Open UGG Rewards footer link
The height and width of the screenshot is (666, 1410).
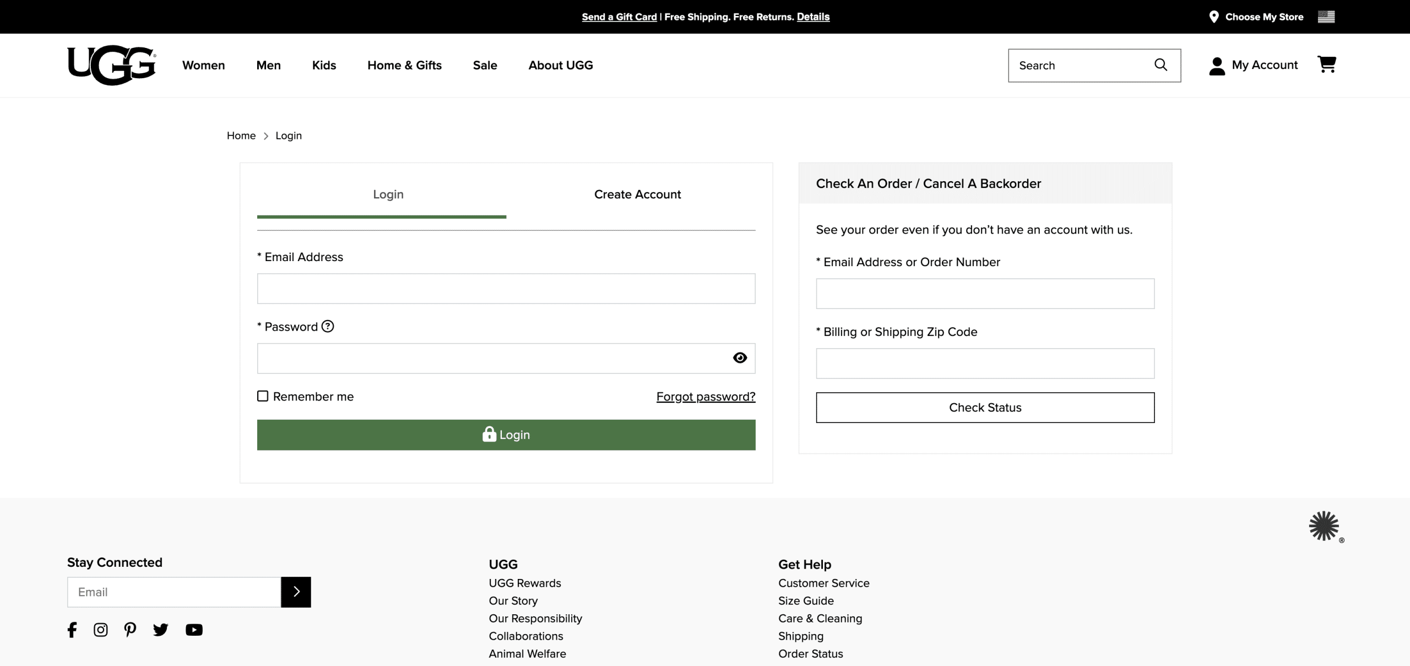tap(525, 583)
